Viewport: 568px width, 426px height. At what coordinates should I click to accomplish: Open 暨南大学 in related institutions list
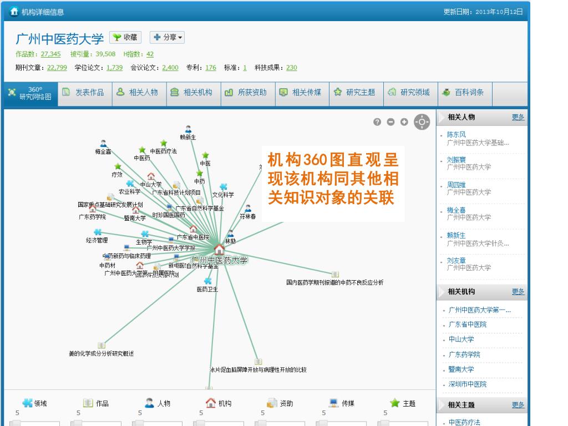coord(461,369)
